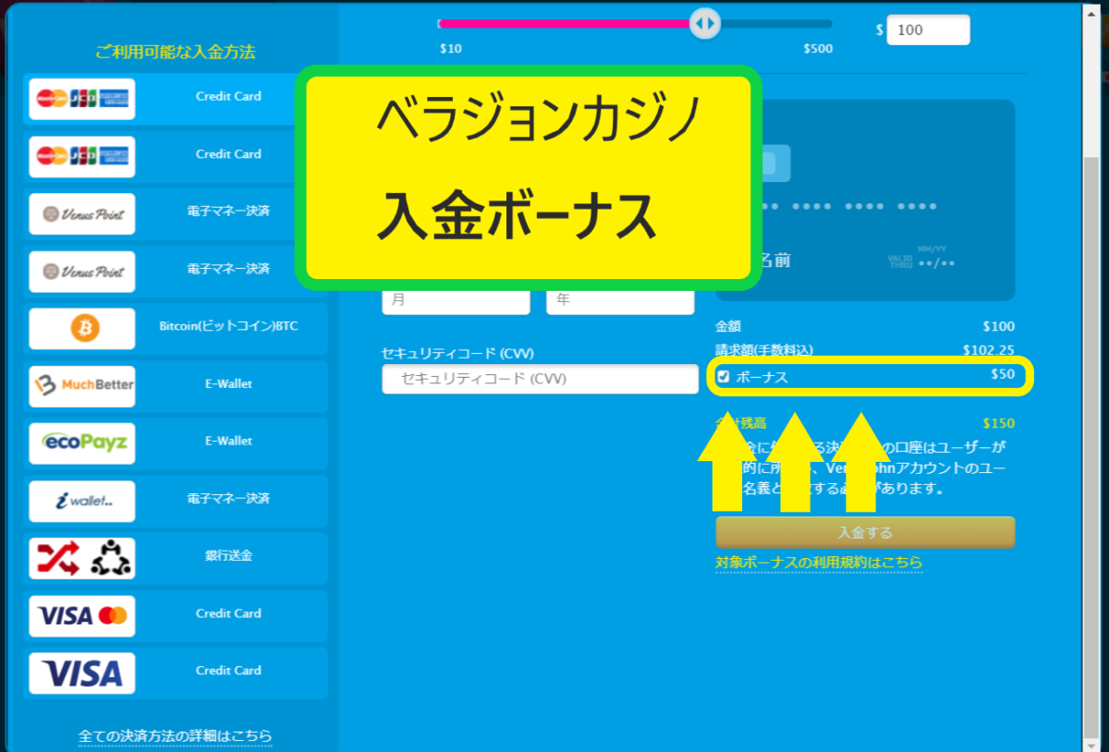Open 対象ボーナスの利用規約はこちら link

pos(819,562)
